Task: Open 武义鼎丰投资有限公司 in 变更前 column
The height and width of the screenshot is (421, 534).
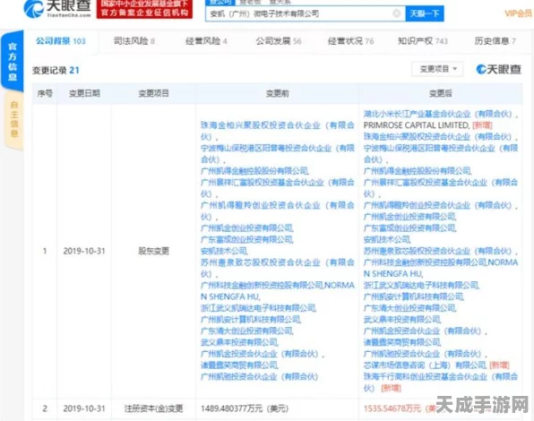Action: (239, 342)
